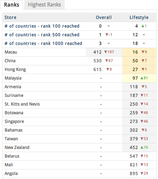Click the Store column header

coord(11,17)
